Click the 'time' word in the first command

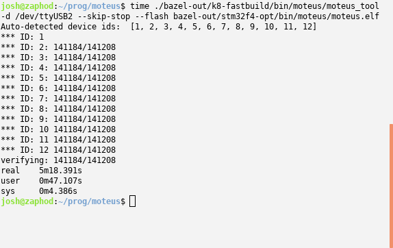pos(140,6)
